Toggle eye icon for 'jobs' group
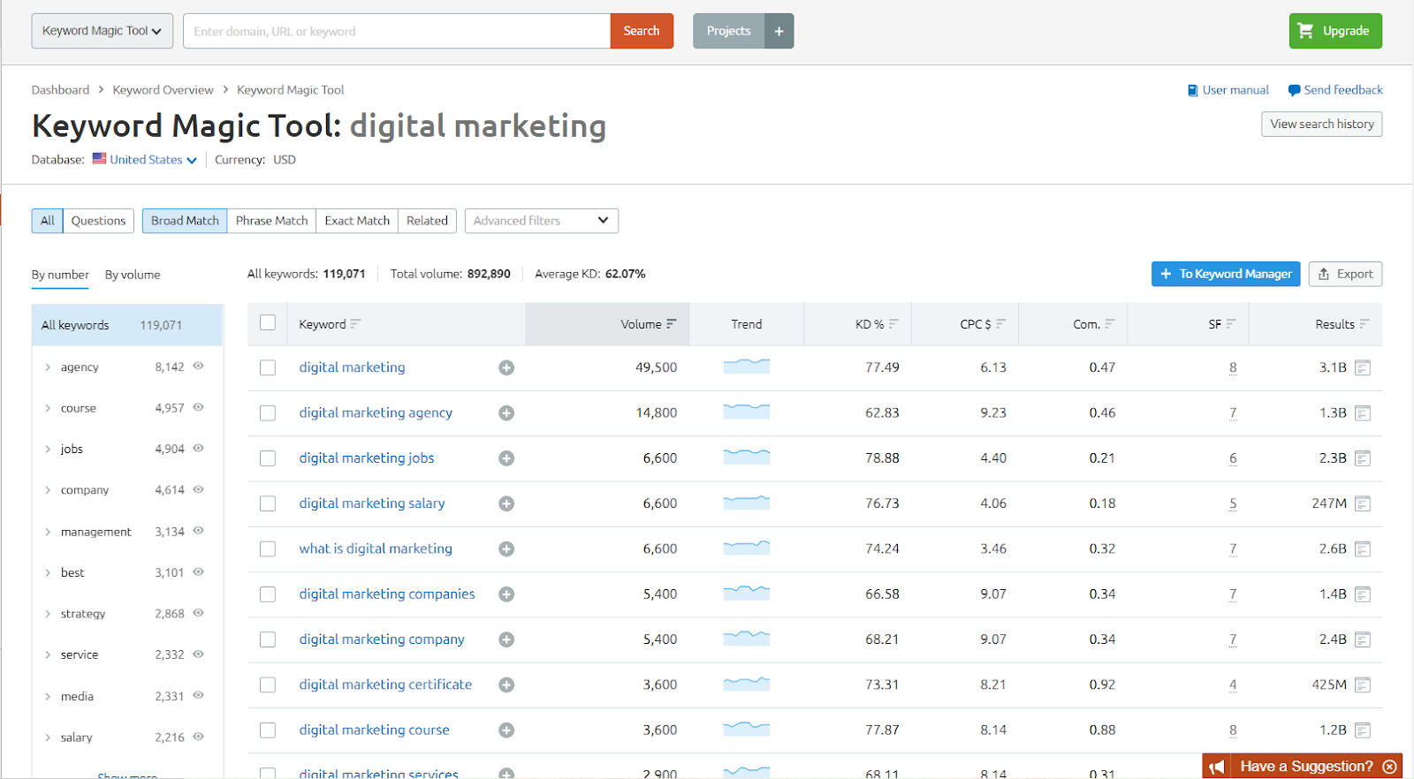The height and width of the screenshot is (779, 1414). coord(199,448)
